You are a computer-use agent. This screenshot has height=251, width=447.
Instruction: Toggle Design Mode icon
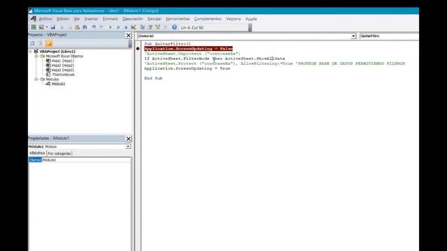[133, 27]
